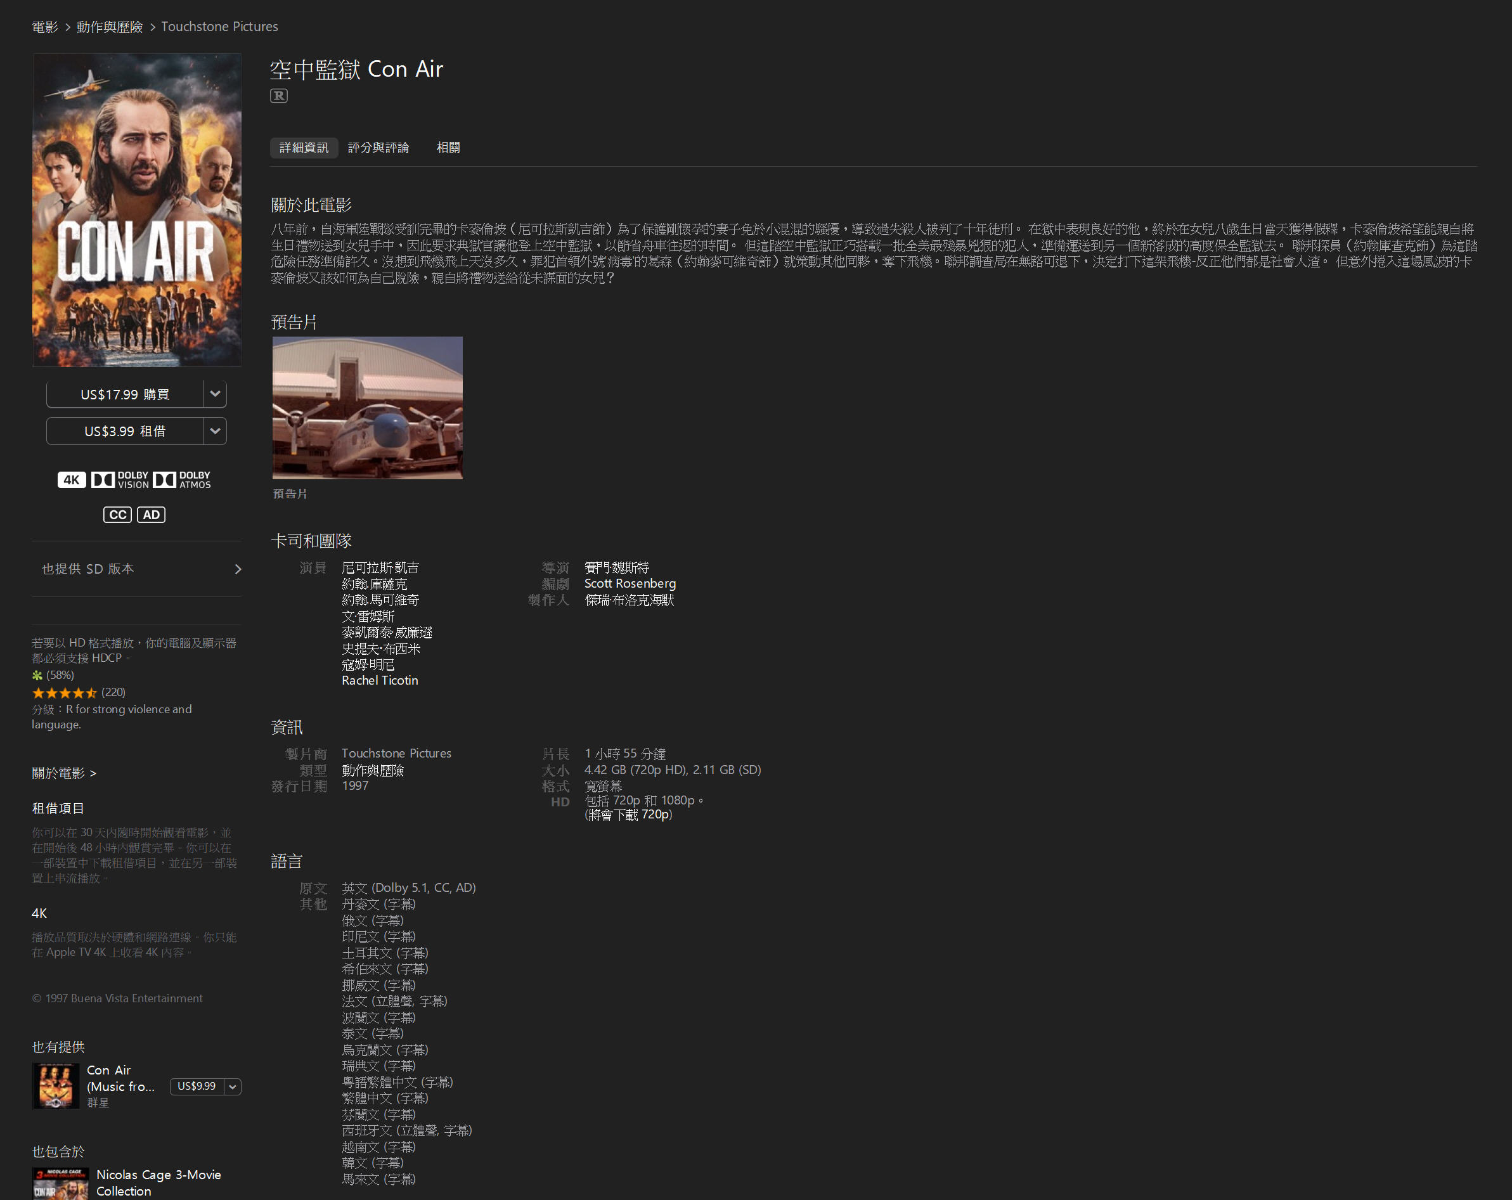
Task: Open actor 約翰·馬可維奇 page
Action: click(380, 600)
